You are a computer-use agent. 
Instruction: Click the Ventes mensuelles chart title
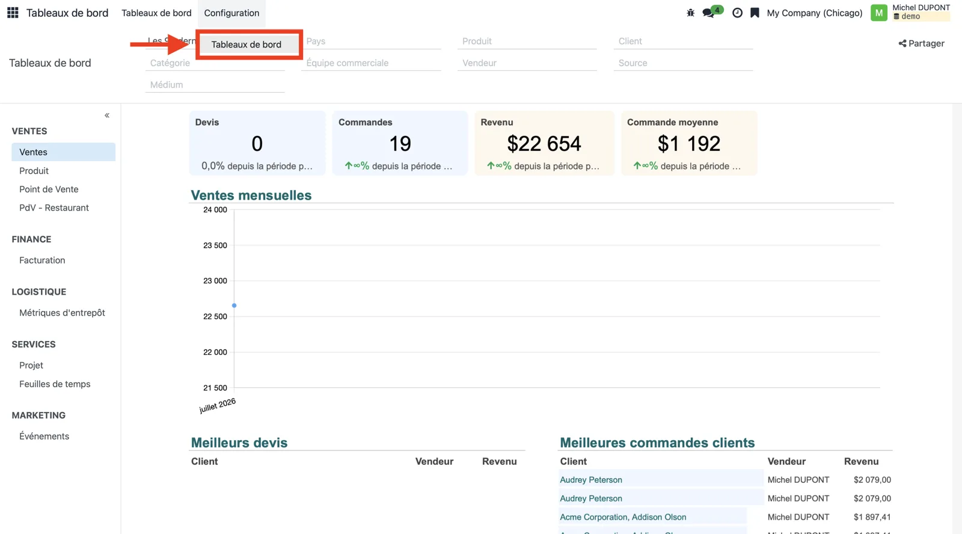251,195
